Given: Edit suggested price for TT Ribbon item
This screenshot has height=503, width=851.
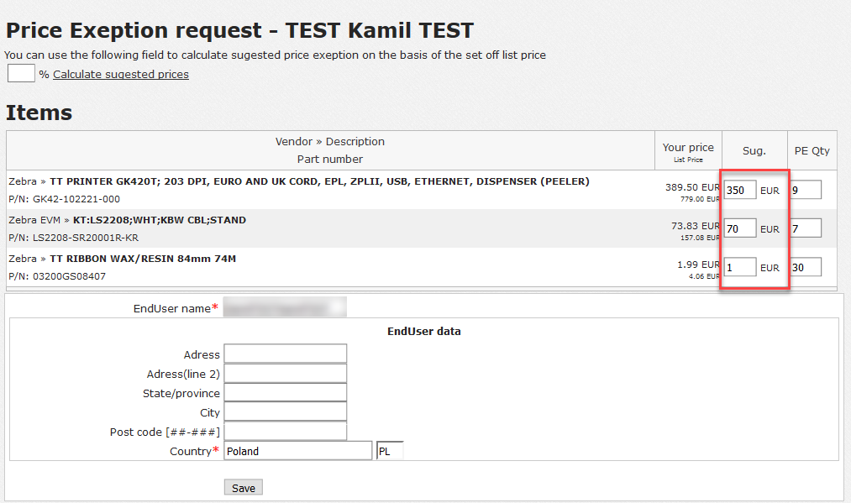Looking at the screenshot, I should click(740, 267).
